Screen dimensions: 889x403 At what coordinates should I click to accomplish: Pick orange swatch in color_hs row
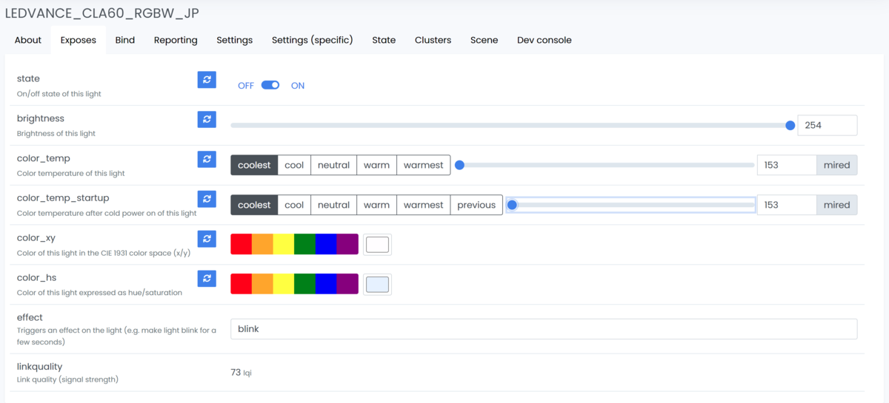tap(262, 284)
